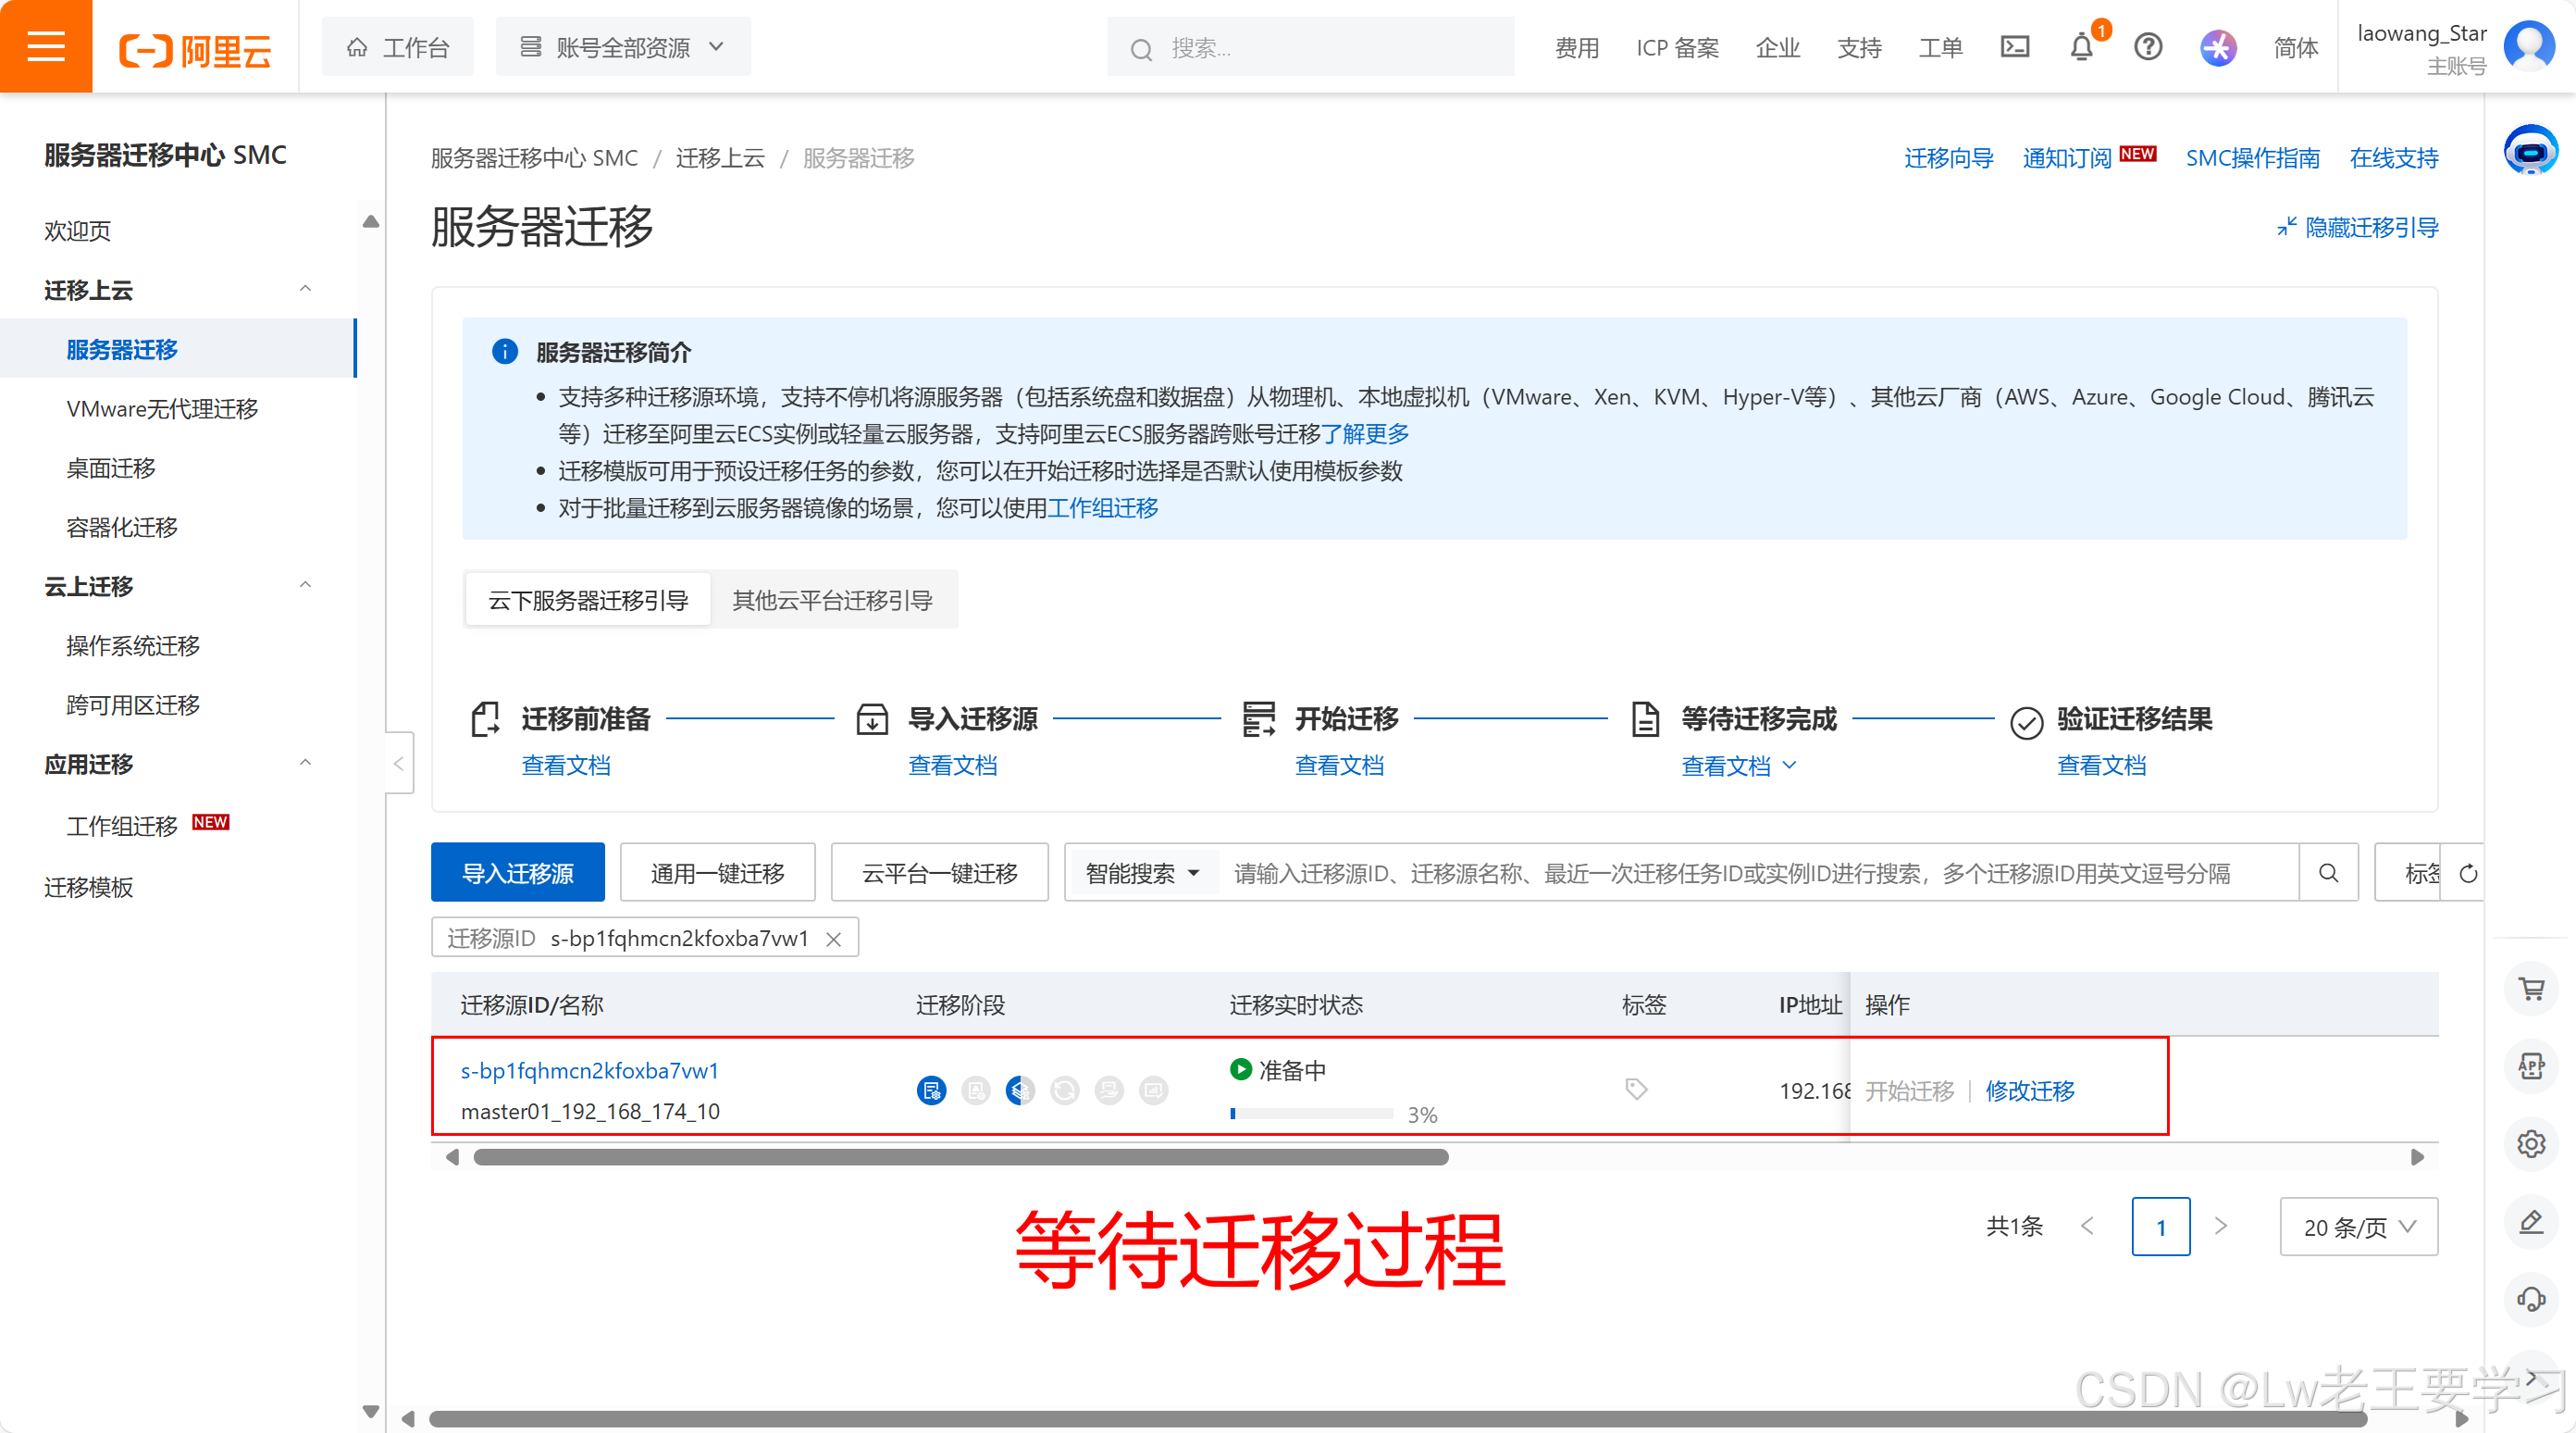
Task: Open the 20 条/页 page size dropdown
Action: (2359, 1227)
